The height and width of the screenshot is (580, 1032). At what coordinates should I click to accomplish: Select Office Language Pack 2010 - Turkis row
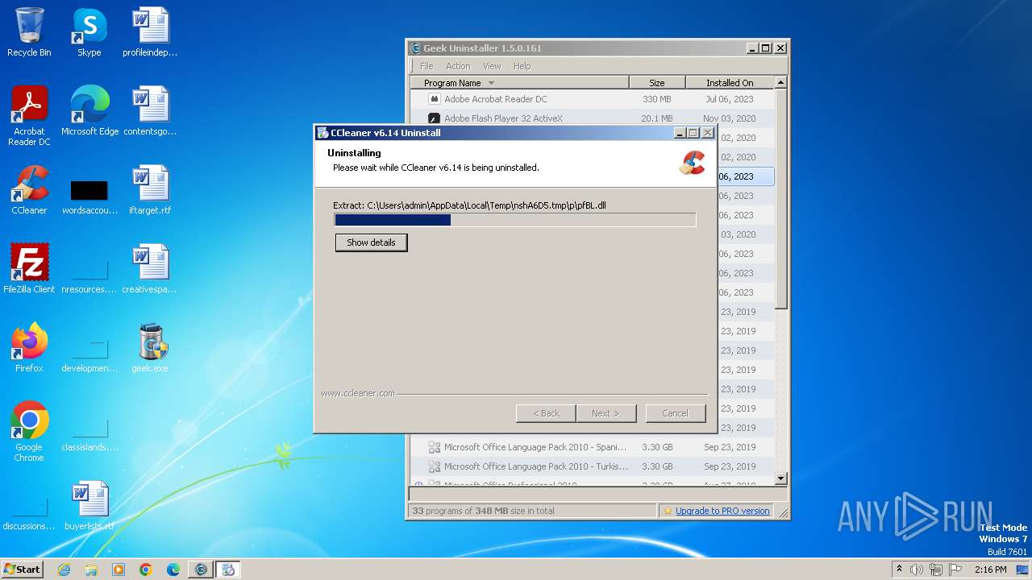(593, 466)
